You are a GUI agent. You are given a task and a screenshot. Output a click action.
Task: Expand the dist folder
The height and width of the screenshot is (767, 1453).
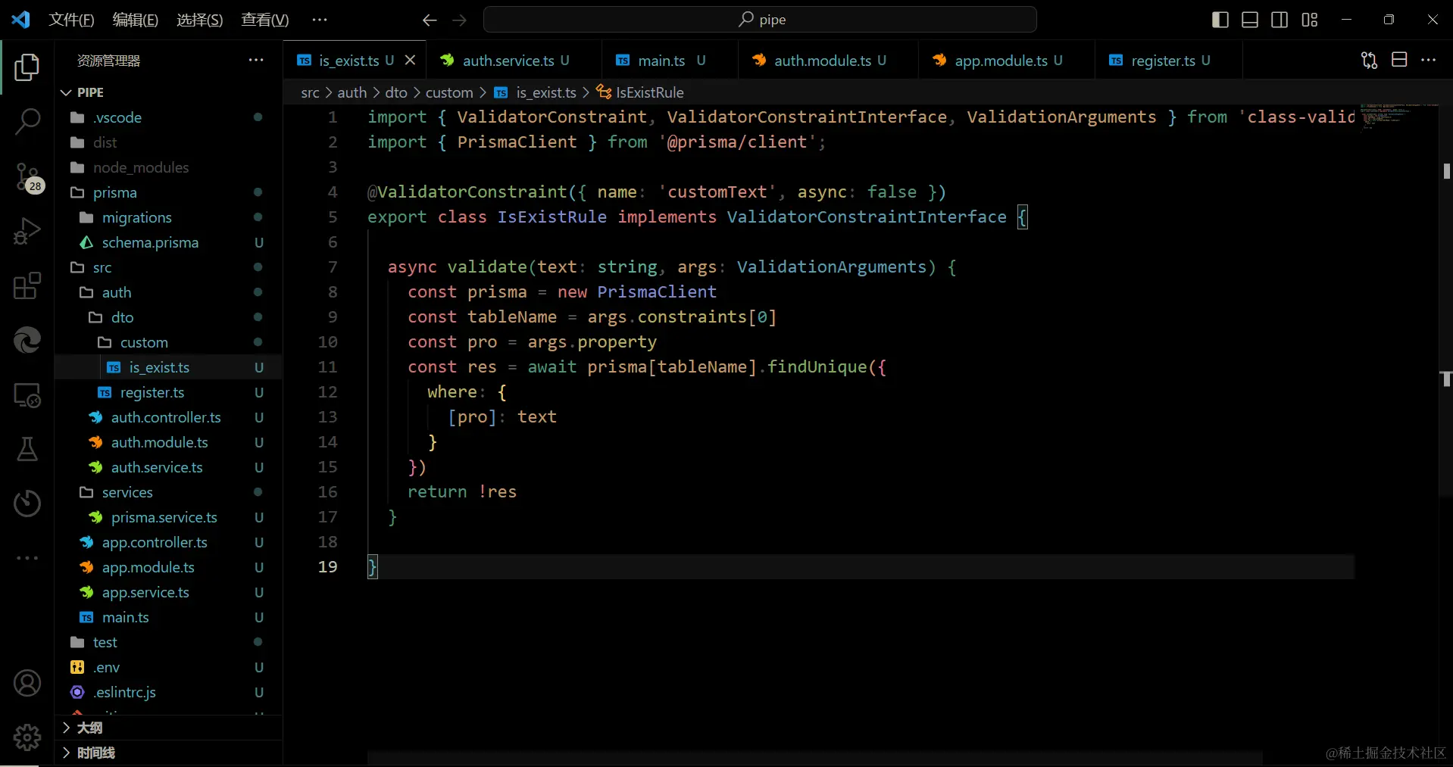(168, 142)
